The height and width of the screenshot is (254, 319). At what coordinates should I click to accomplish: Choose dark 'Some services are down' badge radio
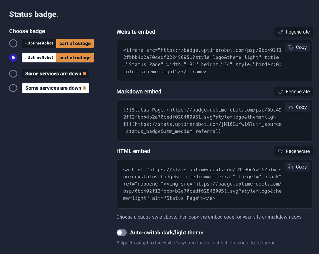pos(13,74)
